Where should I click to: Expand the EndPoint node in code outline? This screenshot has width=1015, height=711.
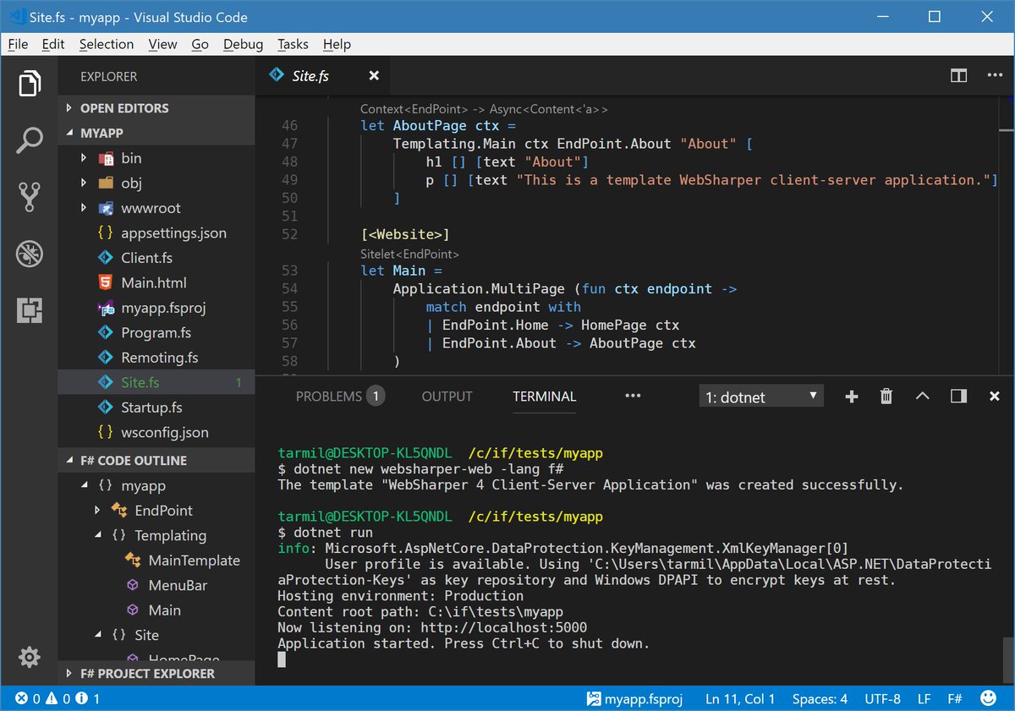tap(97, 510)
